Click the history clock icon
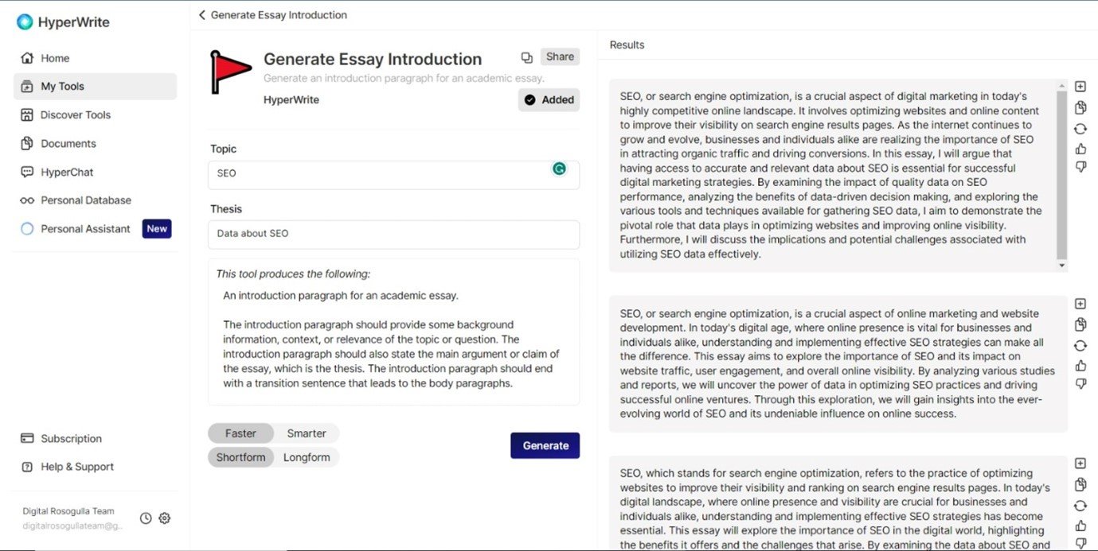1098x551 pixels. click(146, 518)
